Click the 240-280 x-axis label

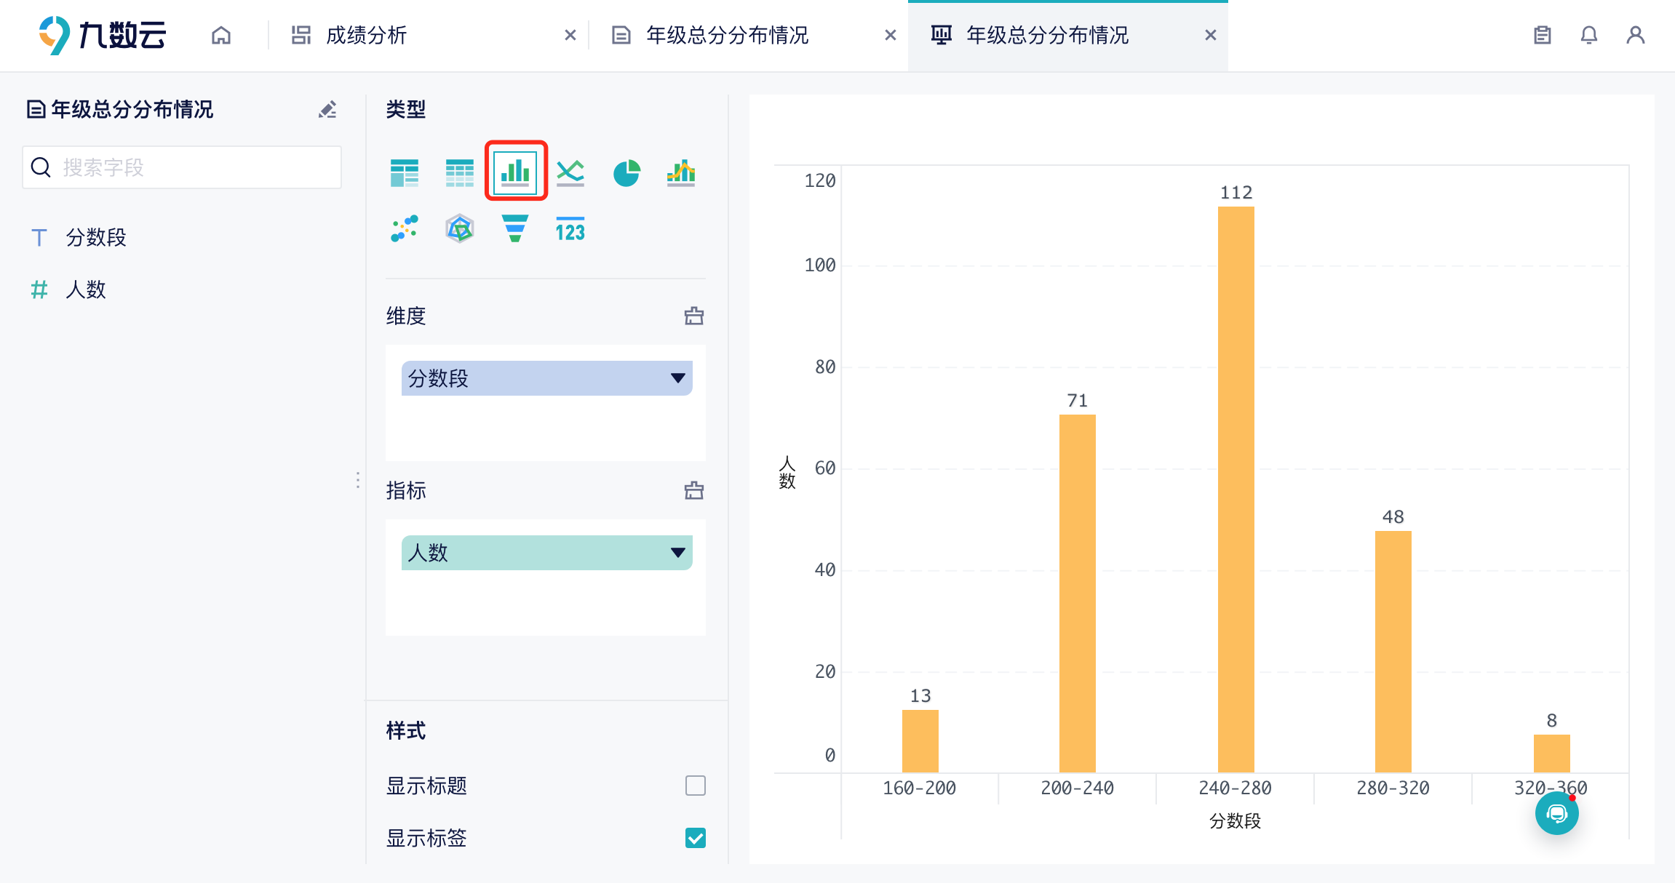(1236, 788)
